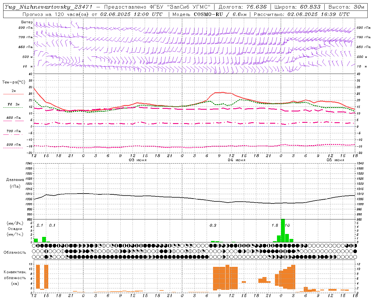
Task: Click the '03 июня' date label
Action: click(x=138, y=160)
